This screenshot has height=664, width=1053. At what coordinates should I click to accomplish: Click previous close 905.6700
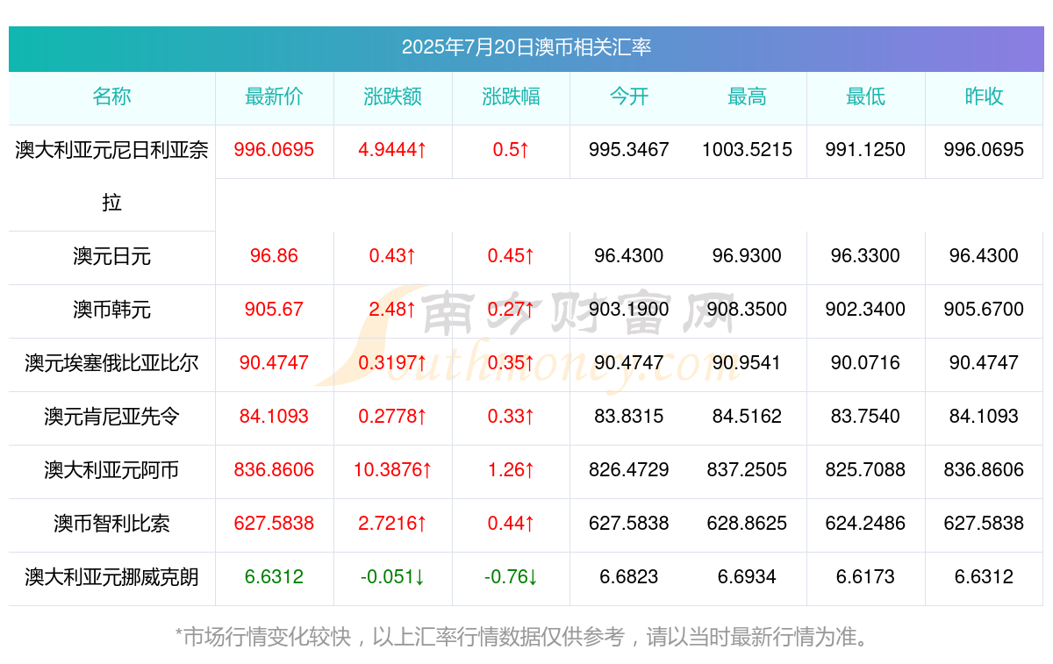(x=985, y=310)
